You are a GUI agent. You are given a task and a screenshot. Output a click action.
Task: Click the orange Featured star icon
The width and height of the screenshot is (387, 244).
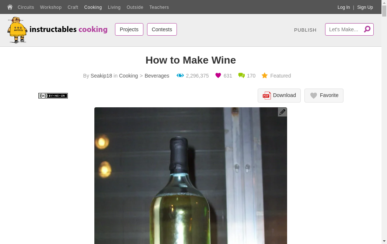265,75
